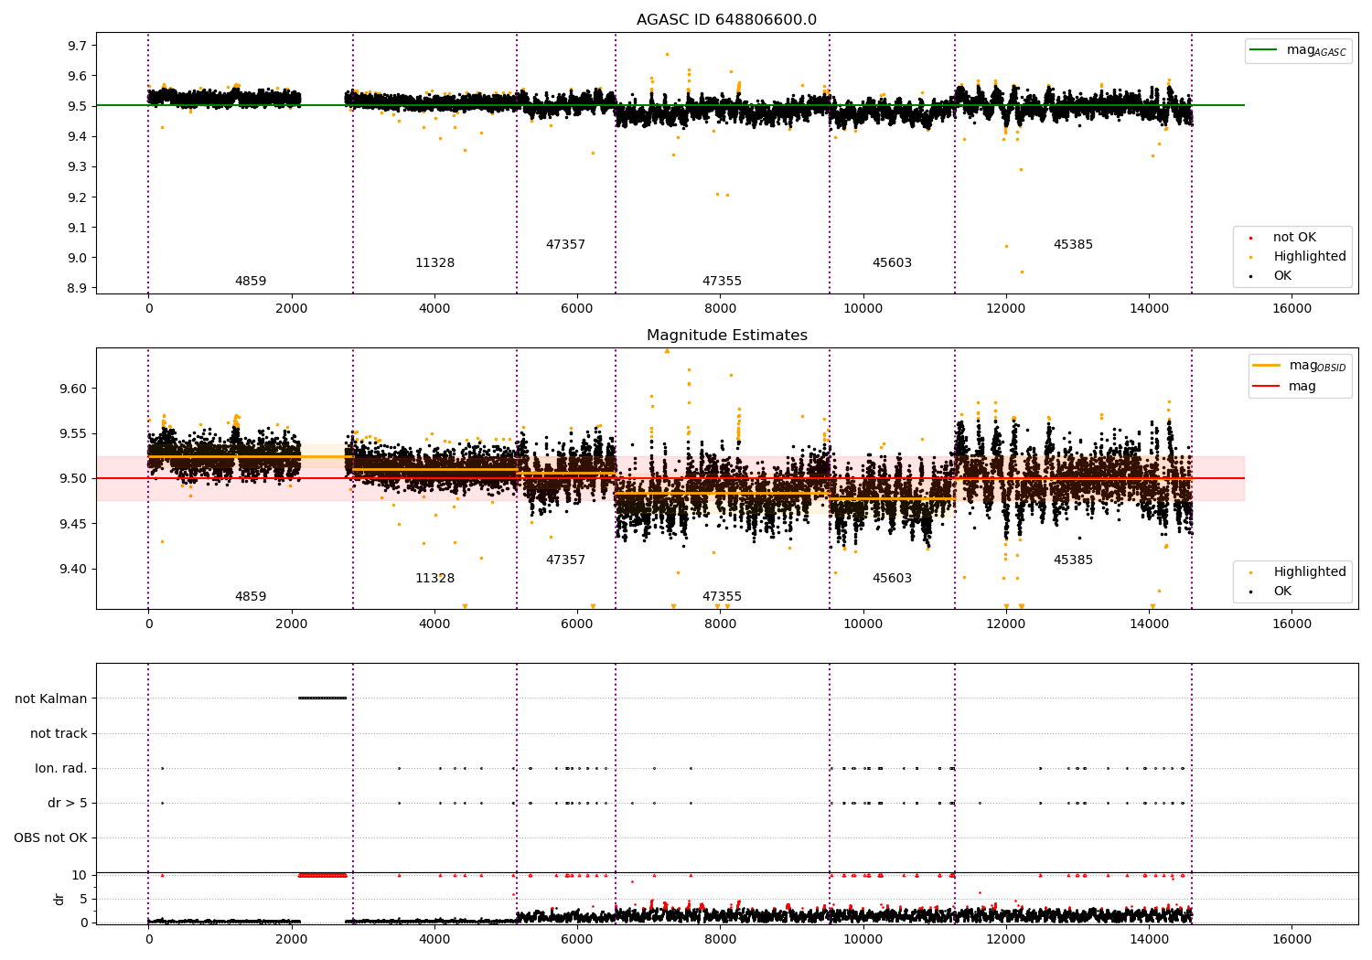Click OBSID label 4859 in the top plot
1372x960 pixels.
pyautogui.click(x=251, y=282)
